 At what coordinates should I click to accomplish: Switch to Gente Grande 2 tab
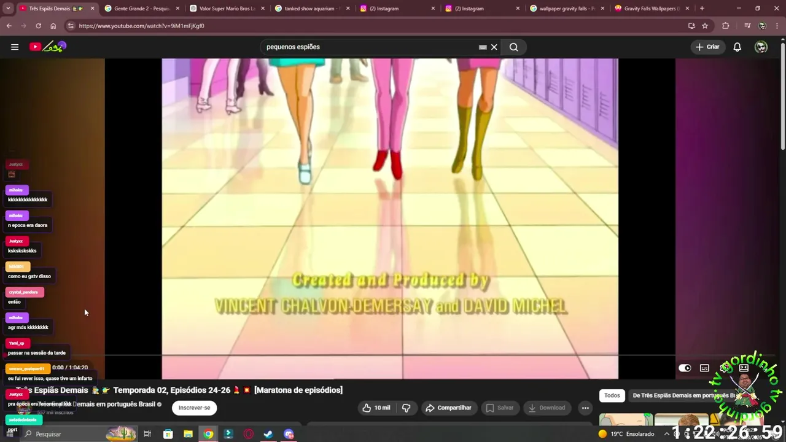point(142,9)
